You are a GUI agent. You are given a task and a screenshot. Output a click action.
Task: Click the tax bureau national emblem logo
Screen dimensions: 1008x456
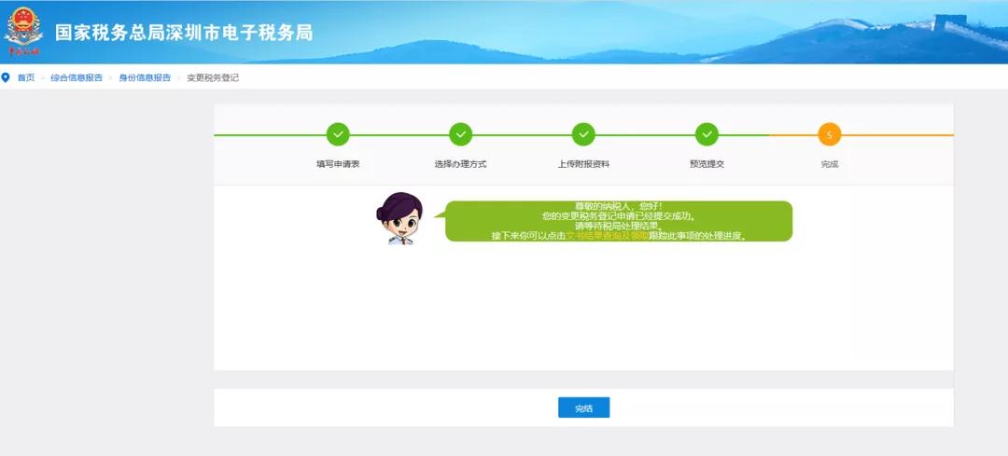[x=23, y=30]
